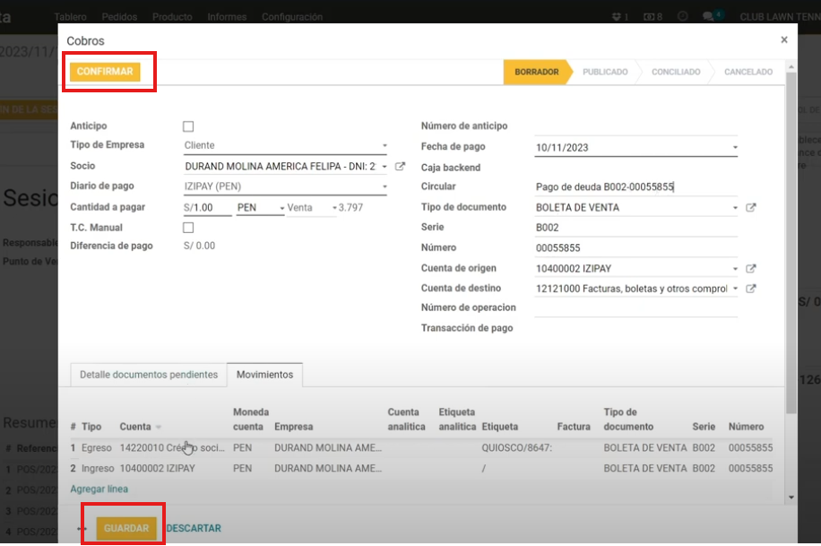Click the Dropbox-style icon showing 1
Viewport: 821px width, 546px height.
pyautogui.click(x=619, y=17)
